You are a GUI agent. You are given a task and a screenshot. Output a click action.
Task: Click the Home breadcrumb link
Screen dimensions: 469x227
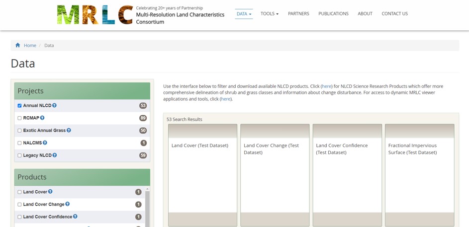pyautogui.click(x=30, y=45)
